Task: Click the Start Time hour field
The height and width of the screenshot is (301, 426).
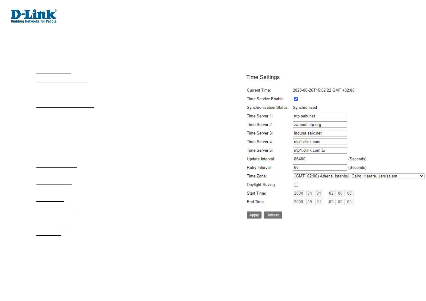Action: tap(332, 193)
